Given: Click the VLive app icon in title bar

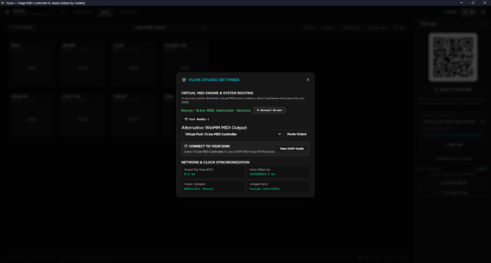Looking at the screenshot, I should coord(3,3).
